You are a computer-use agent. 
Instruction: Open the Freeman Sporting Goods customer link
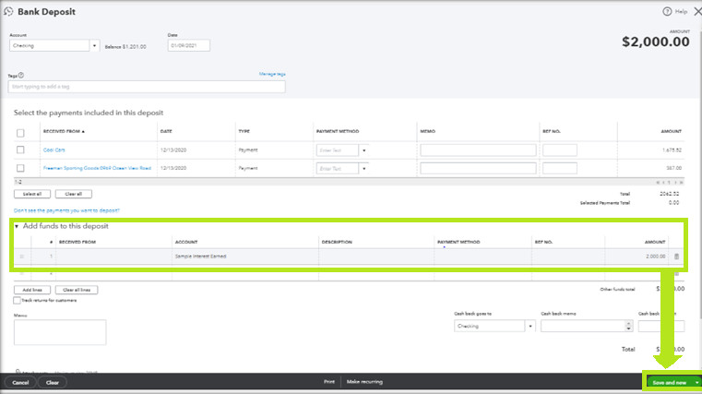tap(97, 168)
